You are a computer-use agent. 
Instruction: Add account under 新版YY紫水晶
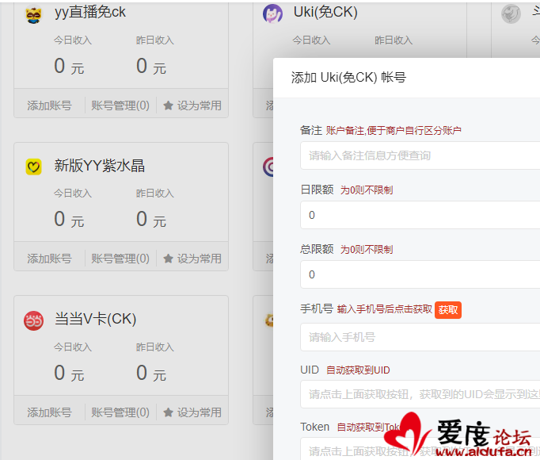coord(49,259)
